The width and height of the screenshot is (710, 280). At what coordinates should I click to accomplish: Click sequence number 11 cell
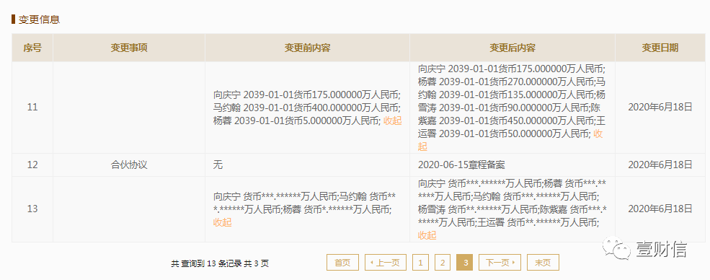[32, 108]
